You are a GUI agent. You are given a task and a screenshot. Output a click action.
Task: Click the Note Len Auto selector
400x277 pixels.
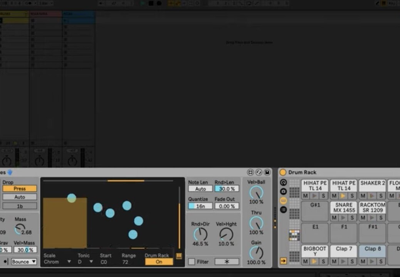pyautogui.click(x=200, y=189)
